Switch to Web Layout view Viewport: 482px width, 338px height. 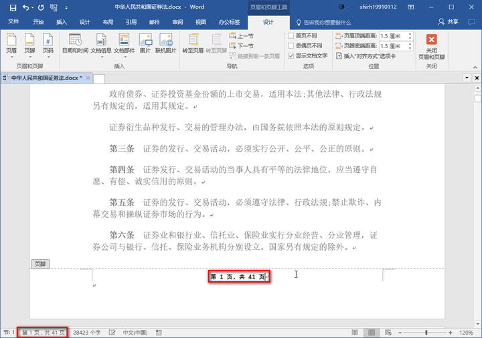(x=388, y=333)
